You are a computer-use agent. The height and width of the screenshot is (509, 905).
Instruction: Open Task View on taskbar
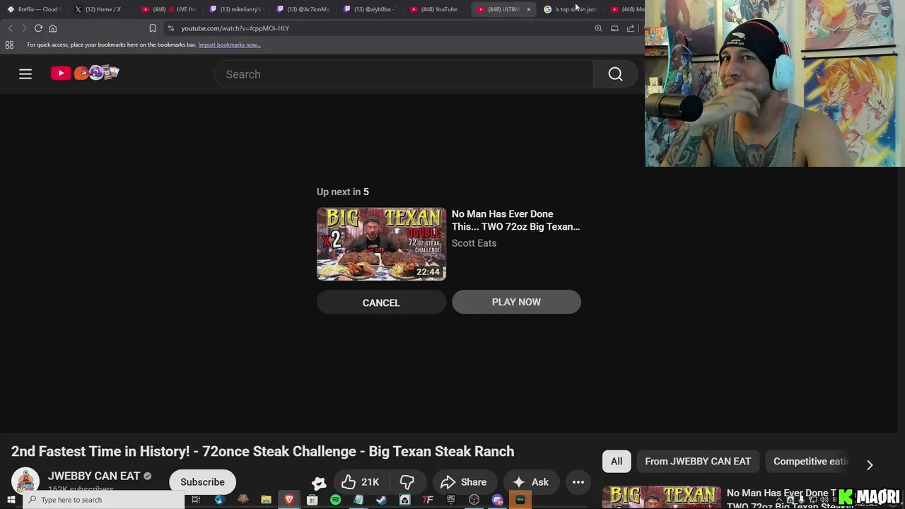click(x=196, y=500)
